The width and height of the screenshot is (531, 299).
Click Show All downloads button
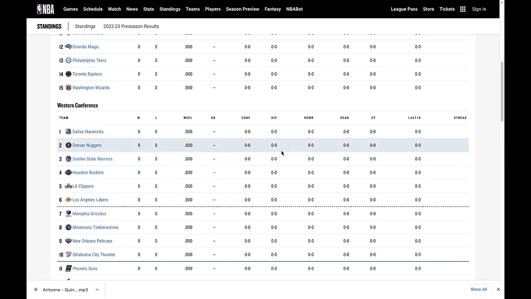478,289
